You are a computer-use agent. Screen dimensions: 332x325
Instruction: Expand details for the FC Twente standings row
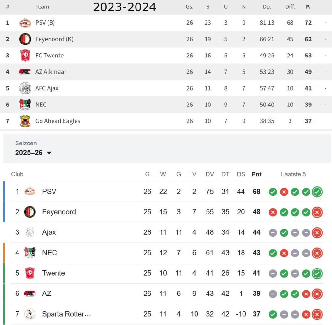tap(326, 55)
